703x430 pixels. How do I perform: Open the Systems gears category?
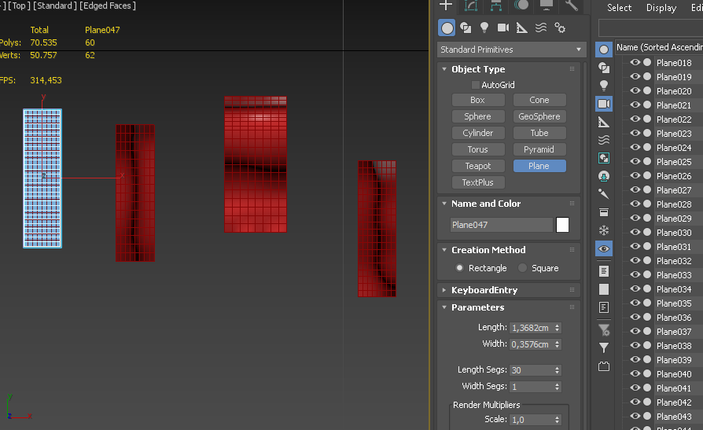560,28
